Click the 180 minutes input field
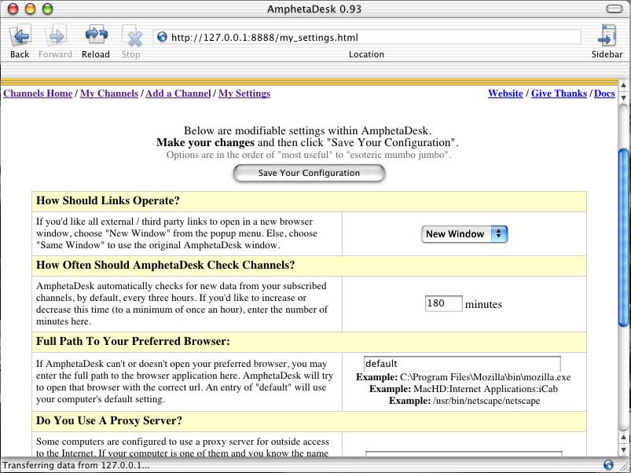Screen dimensions: 631x473 pyautogui.click(x=443, y=303)
